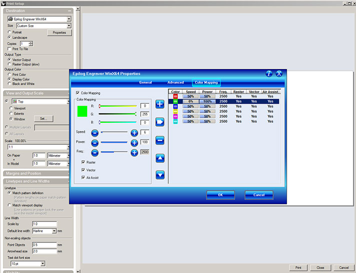
Task: Open the Hairline default line width dropdown
Action: pyautogui.click(x=54, y=231)
